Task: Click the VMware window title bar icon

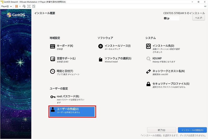Action: click(x=2, y=2)
